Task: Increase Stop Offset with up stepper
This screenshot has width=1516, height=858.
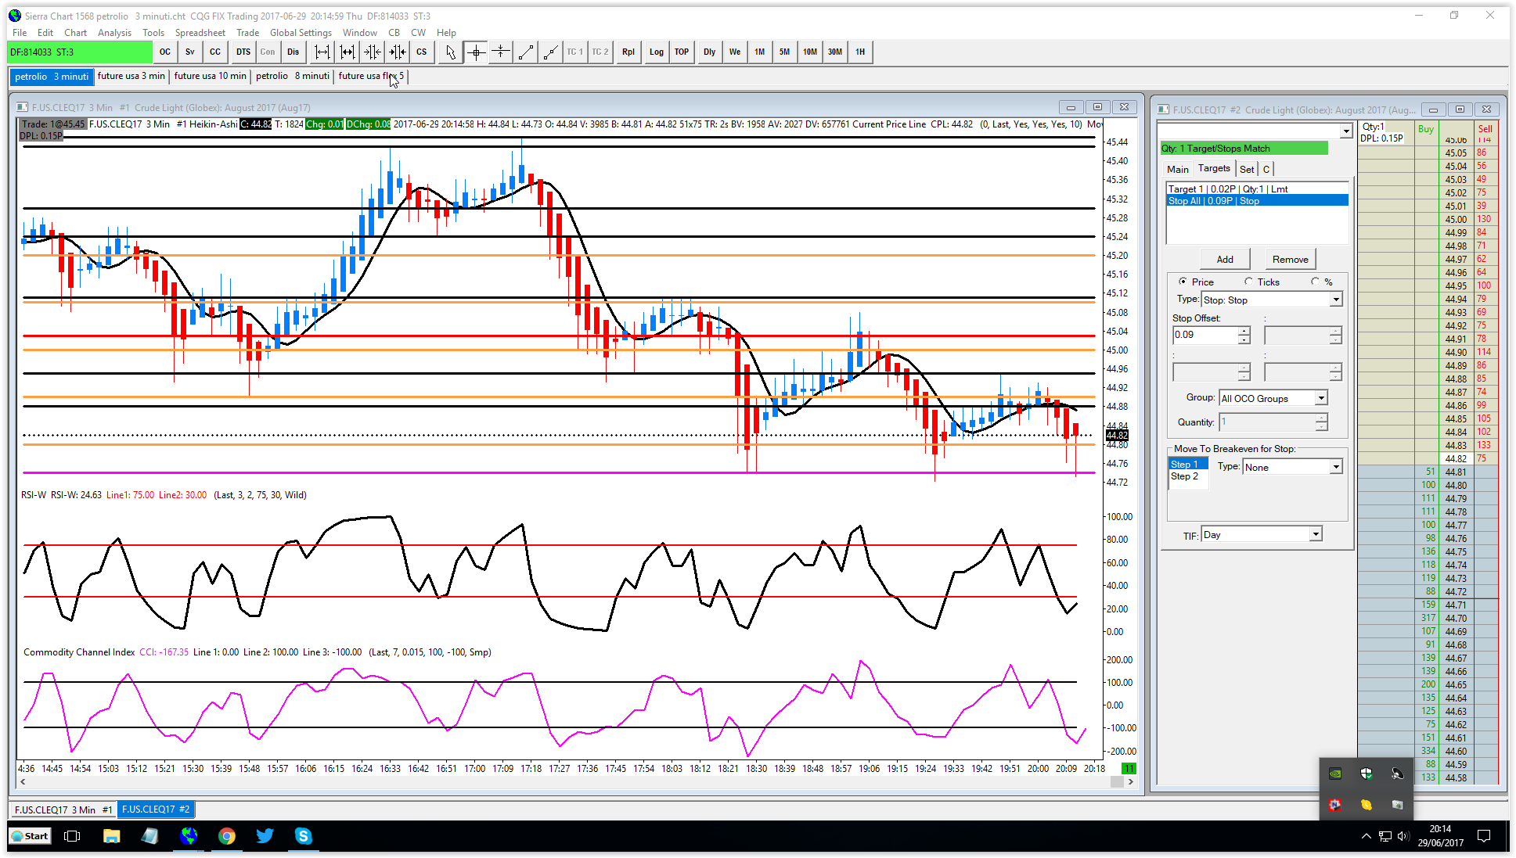Action: (x=1244, y=331)
